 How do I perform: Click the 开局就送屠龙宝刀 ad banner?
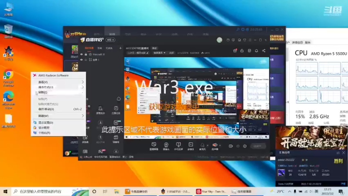click(311, 138)
